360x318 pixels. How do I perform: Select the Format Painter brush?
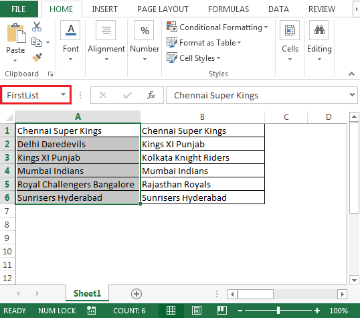coord(37,58)
